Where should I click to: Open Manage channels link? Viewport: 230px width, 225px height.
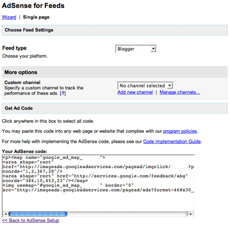180,92
